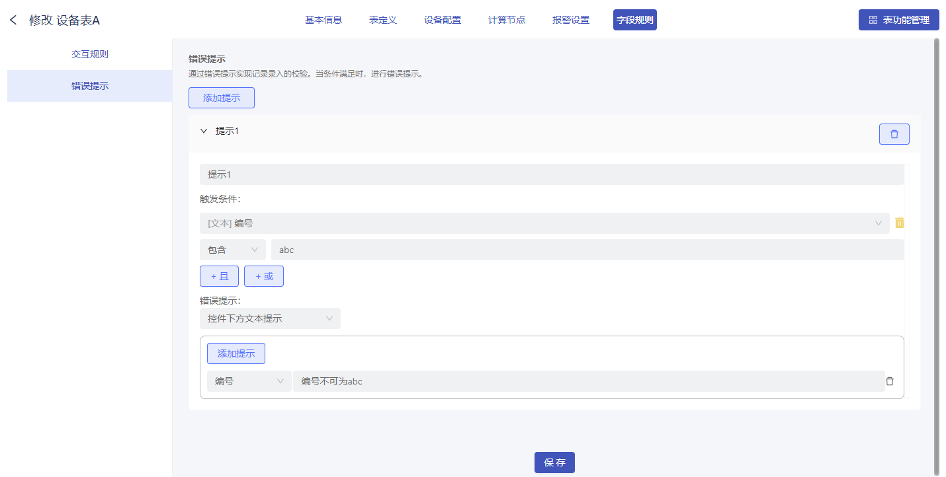Click the vertical scrollbar on the right
946x477 pixels.
click(936, 256)
